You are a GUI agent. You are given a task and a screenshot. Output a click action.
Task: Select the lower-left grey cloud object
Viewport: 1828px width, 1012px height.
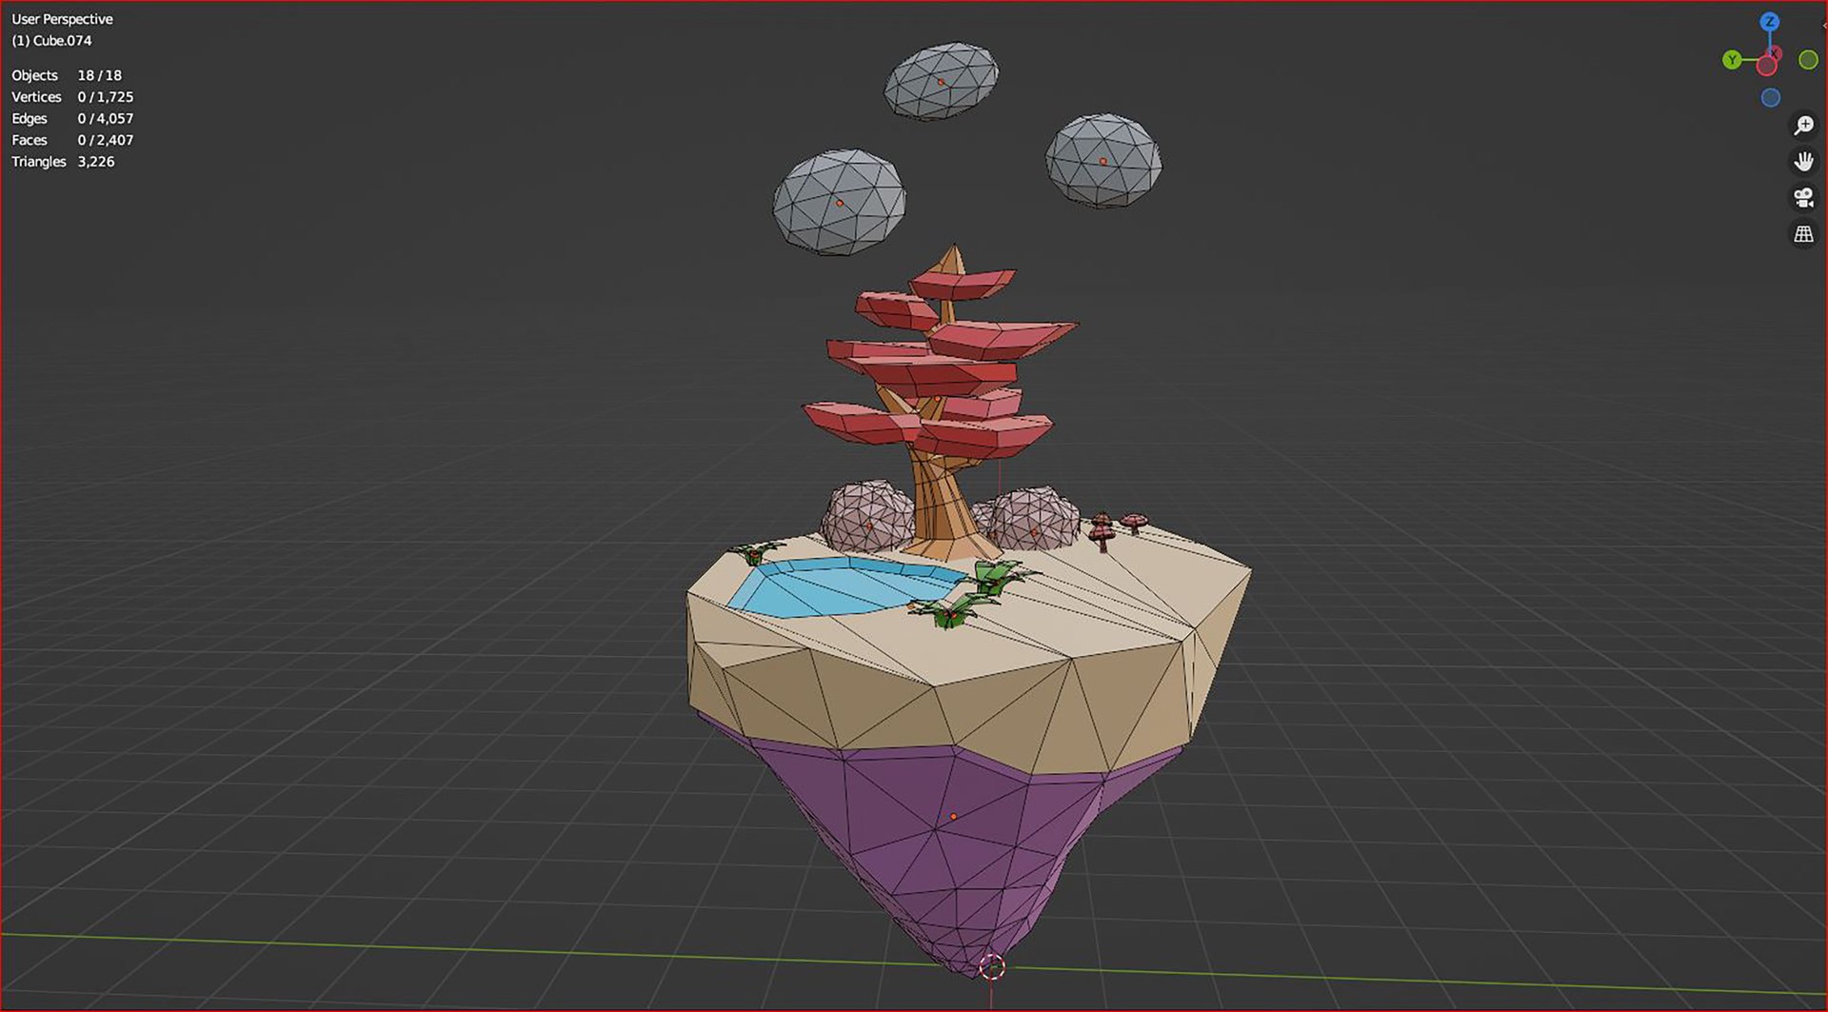tap(839, 202)
